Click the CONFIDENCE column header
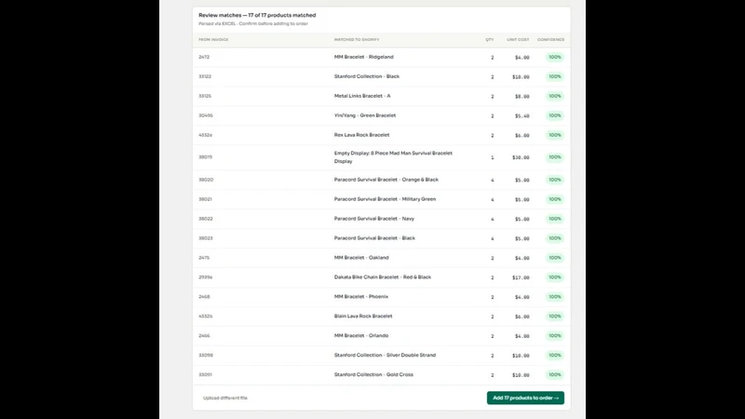The width and height of the screenshot is (745, 419). pyautogui.click(x=550, y=39)
